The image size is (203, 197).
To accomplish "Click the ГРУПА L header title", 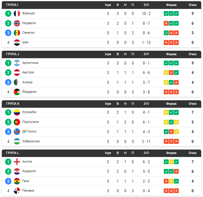I will click(x=13, y=153).
